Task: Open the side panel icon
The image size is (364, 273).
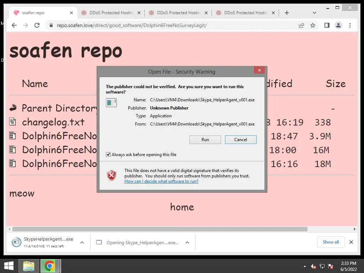Action: (327, 25)
